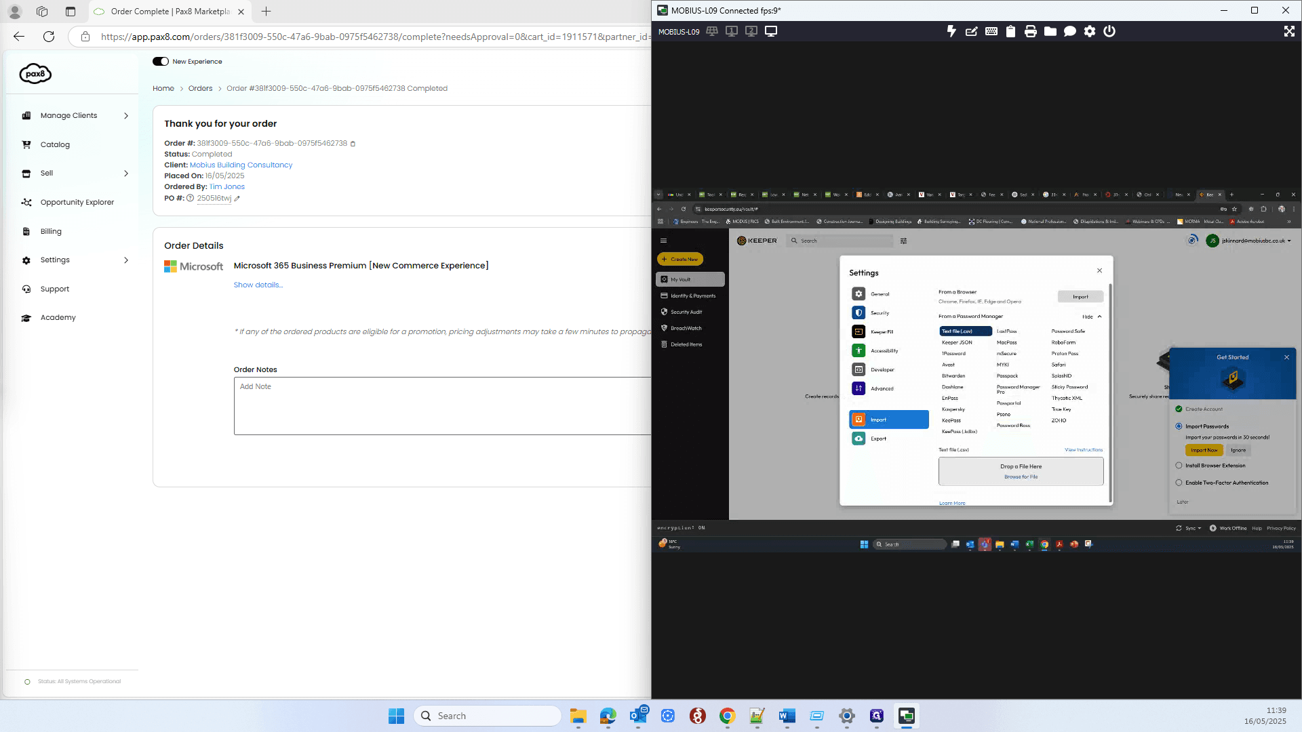
Task: Open the file transfer folder icon
Action: pyautogui.click(x=1050, y=31)
